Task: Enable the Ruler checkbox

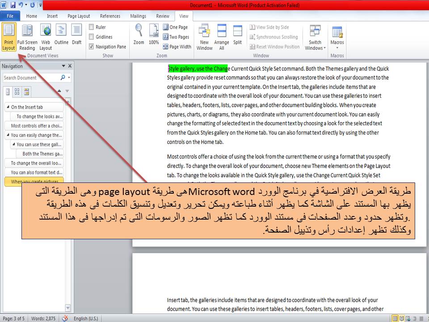Action: (91, 27)
